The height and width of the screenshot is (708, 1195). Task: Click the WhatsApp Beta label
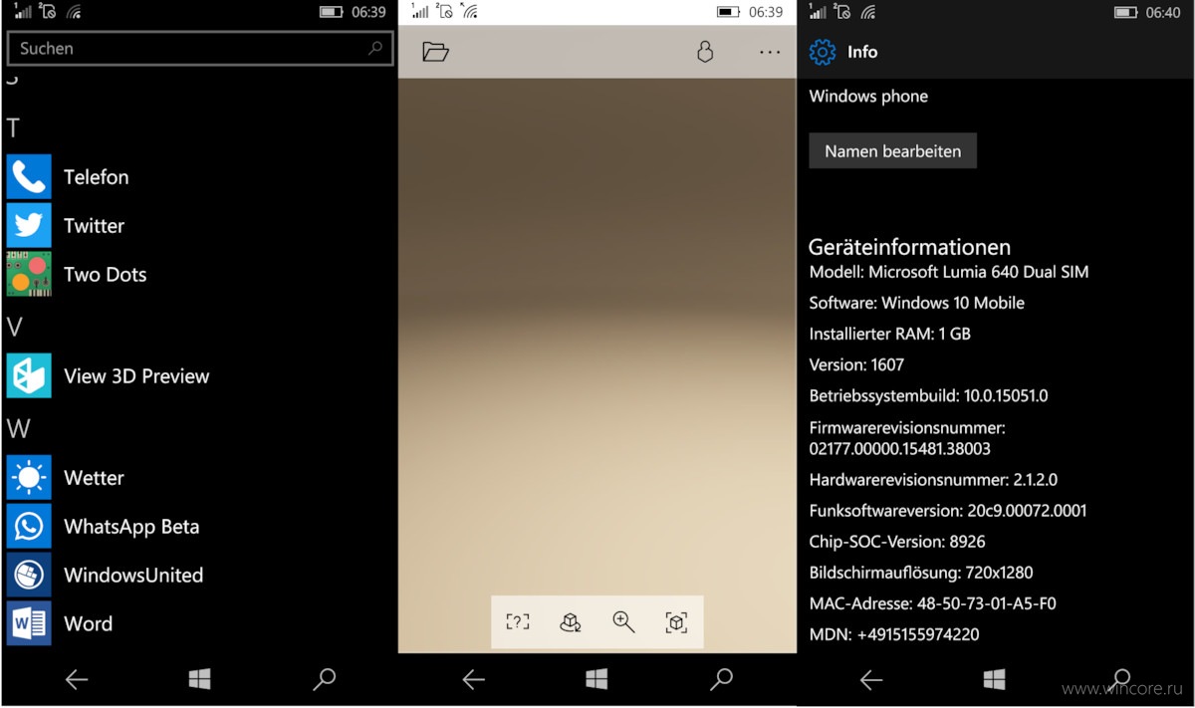131,527
